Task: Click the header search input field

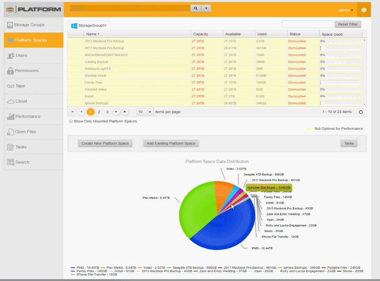Action: pyautogui.click(x=130, y=8)
